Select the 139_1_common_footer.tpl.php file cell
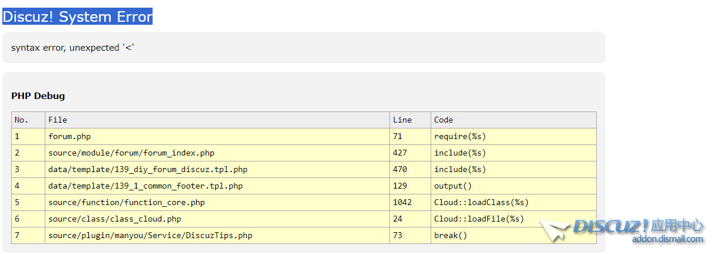Screen dimensions: 714x254 coord(217,186)
